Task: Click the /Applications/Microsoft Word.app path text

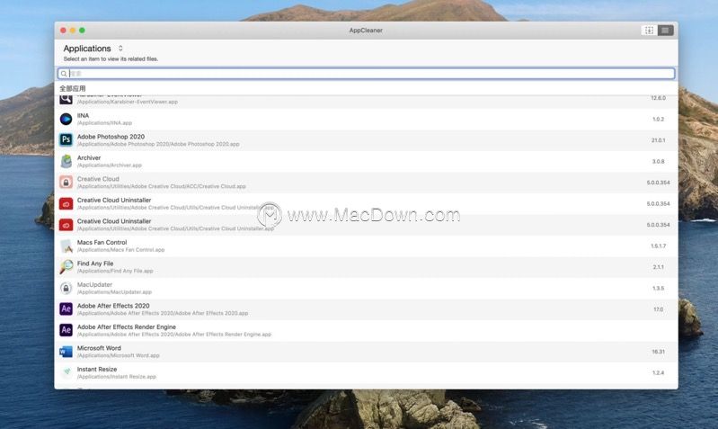Action: click(x=118, y=355)
